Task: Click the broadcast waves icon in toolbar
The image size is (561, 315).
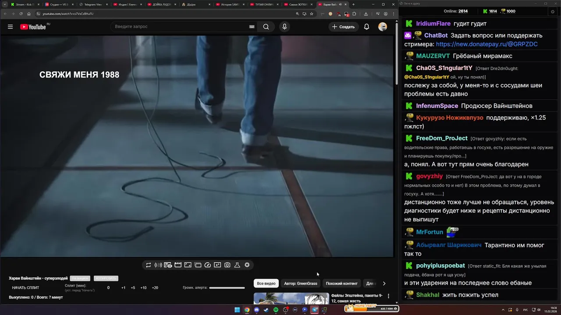Action: (158, 265)
